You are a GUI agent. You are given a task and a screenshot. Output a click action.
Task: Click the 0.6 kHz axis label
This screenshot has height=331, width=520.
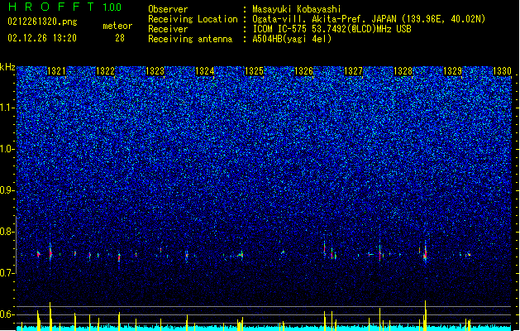point(7,314)
